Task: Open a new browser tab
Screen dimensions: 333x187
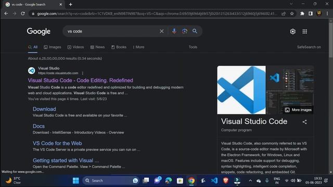Action: 71,5
